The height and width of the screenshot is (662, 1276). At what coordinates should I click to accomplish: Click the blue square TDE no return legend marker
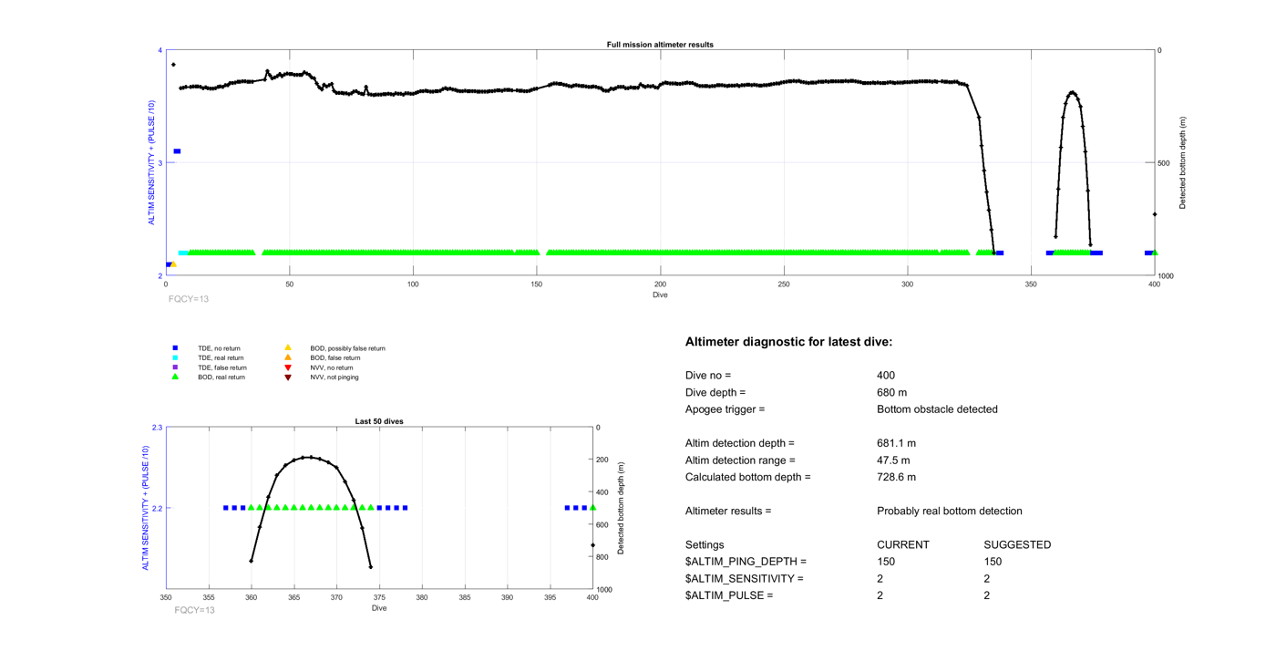[x=175, y=348]
